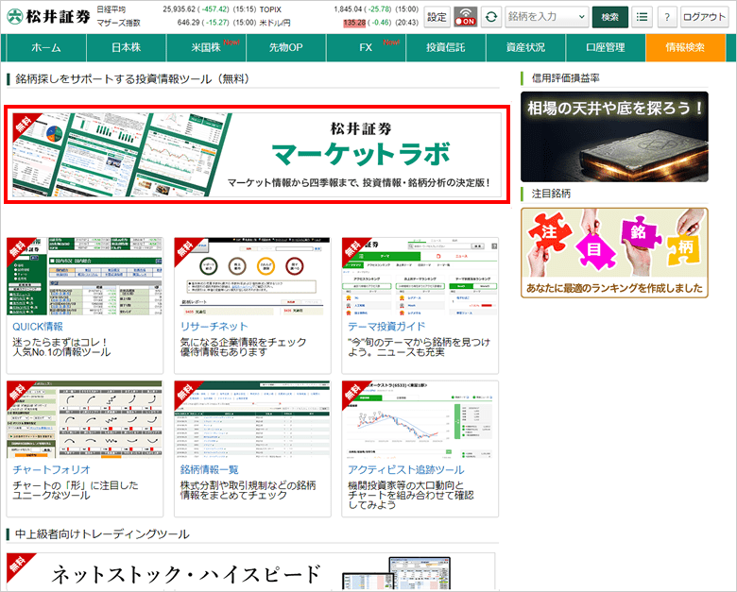Open the 口座管理 tab
737x592 pixels.
tap(606, 47)
